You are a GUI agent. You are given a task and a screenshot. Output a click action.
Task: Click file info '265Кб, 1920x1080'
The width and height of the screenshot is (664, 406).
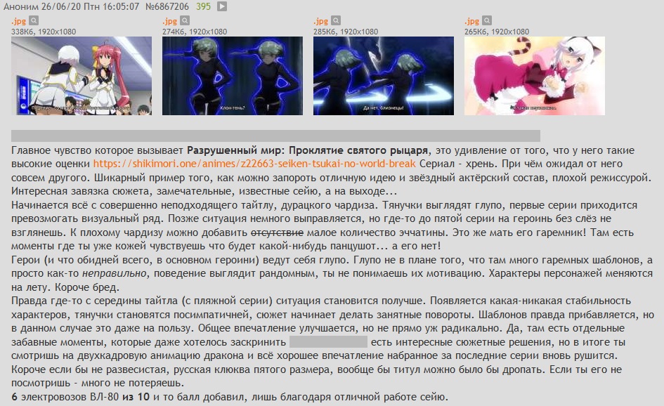click(497, 32)
